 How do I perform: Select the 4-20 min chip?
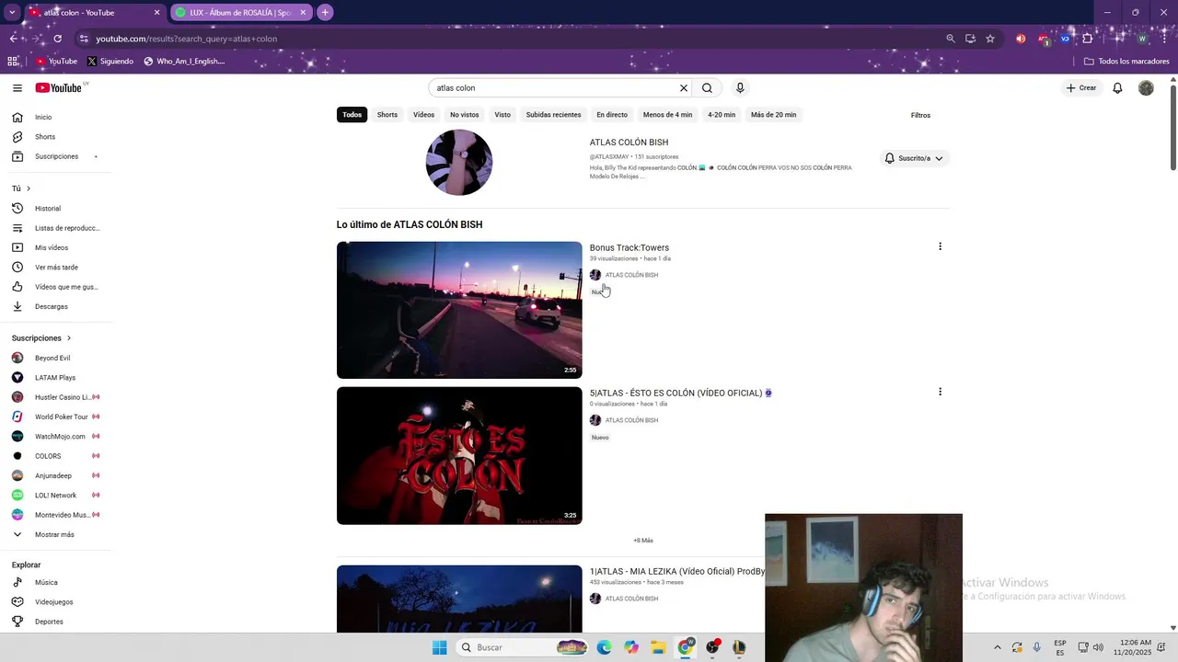tap(722, 115)
